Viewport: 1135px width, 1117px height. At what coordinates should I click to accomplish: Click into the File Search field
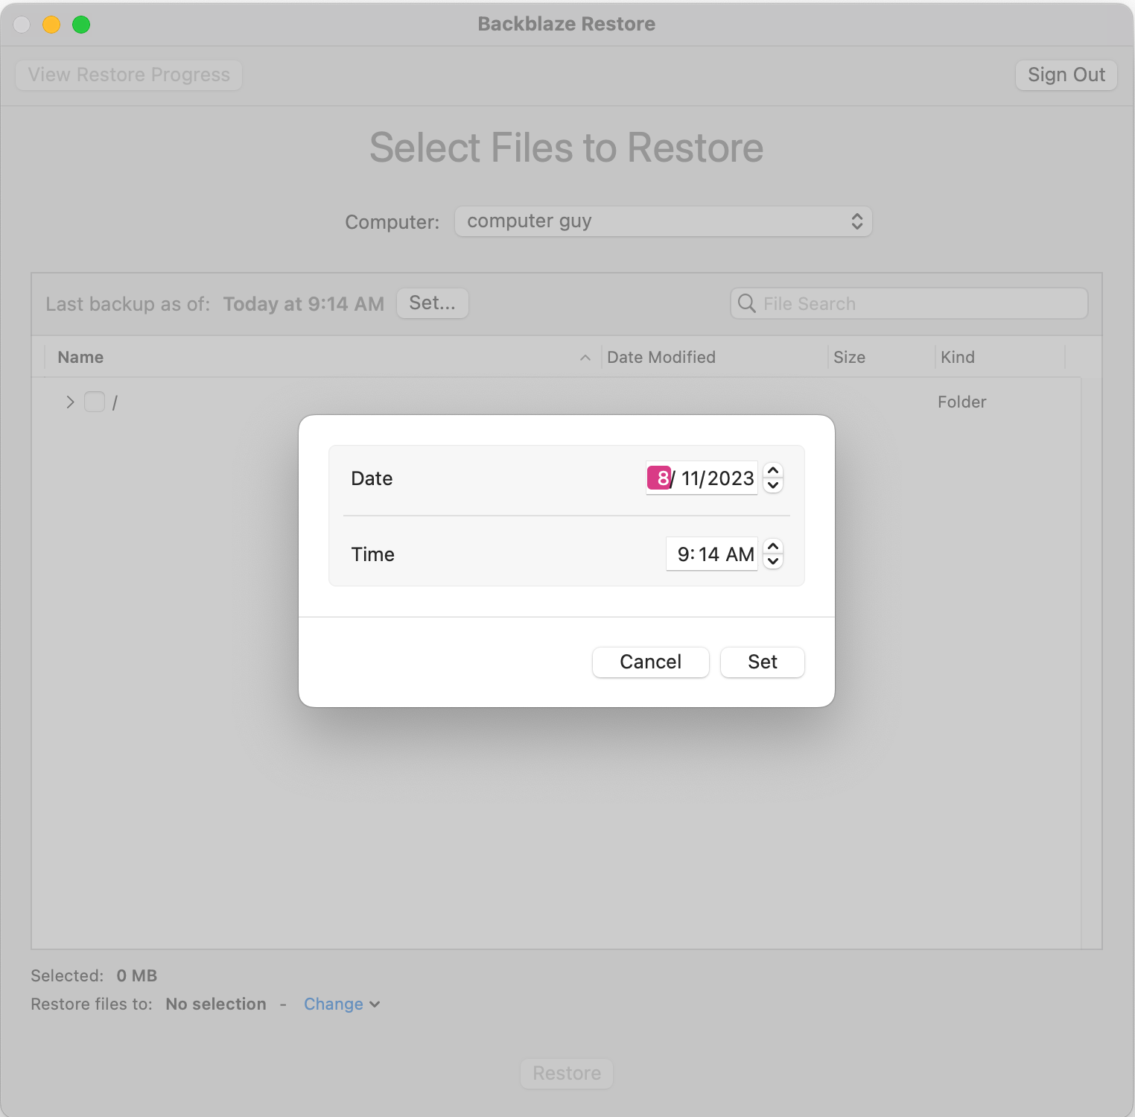[909, 303]
